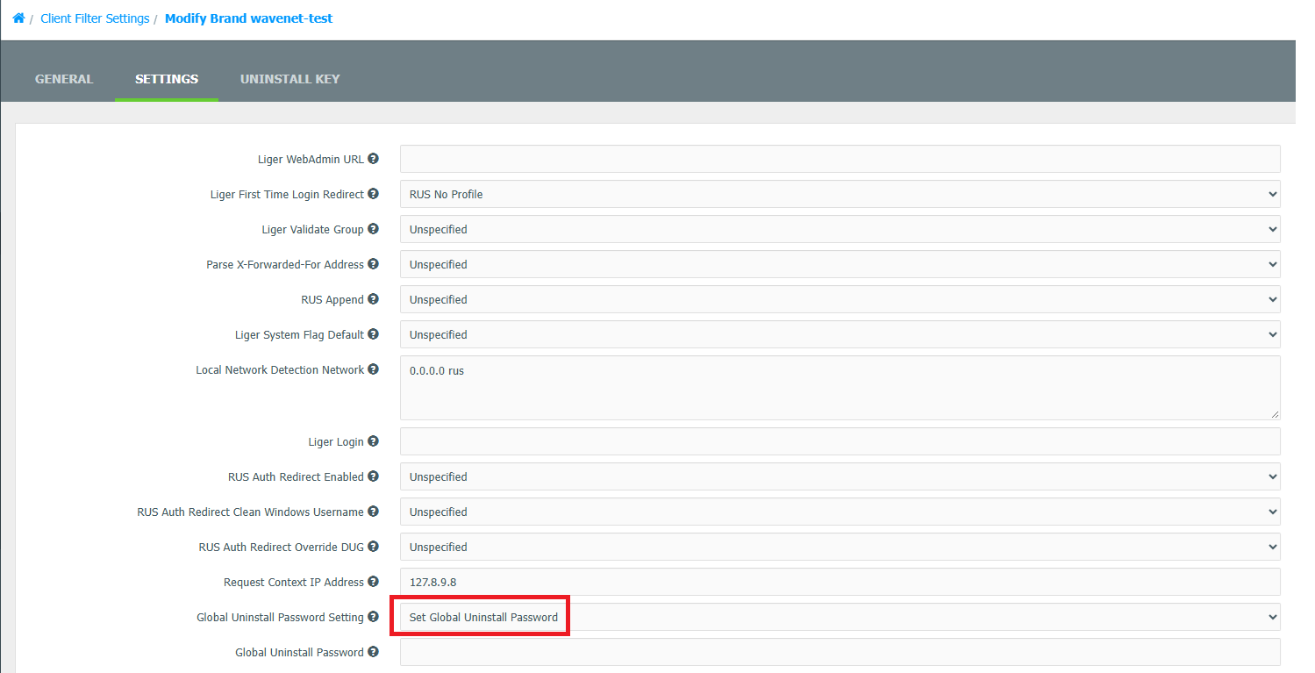The image size is (1315, 673).
Task: Select the Settings tab
Action: 167,79
